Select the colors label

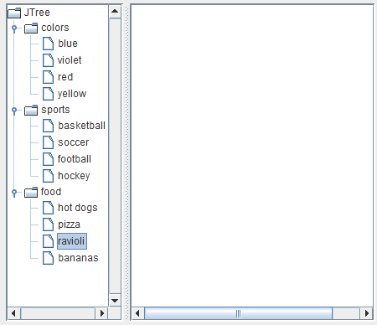pyautogui.click(x=55, y=28)
